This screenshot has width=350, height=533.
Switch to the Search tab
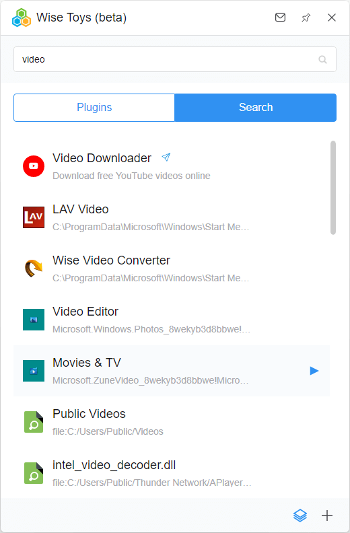click(x=256, y=108)
